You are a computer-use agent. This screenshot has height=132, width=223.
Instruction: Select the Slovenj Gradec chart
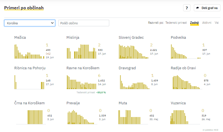pos(134,51)
